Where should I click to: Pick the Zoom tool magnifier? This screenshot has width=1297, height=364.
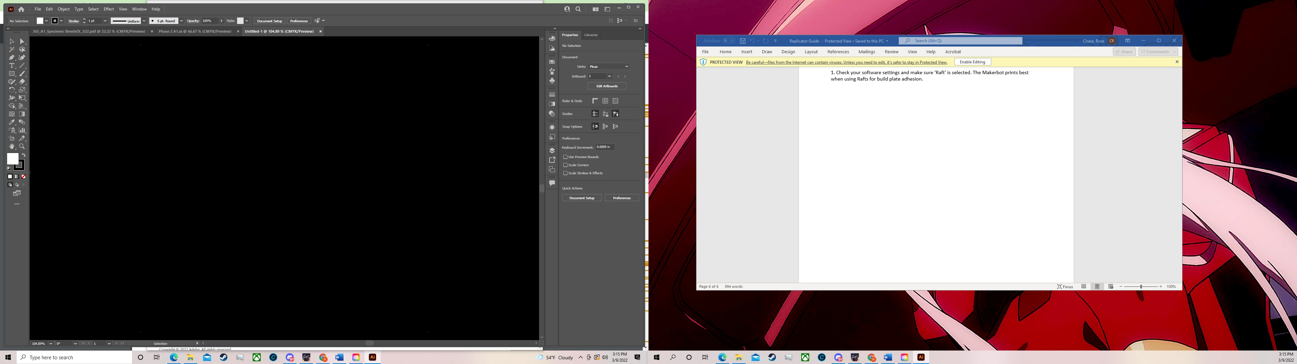[22, 146]
